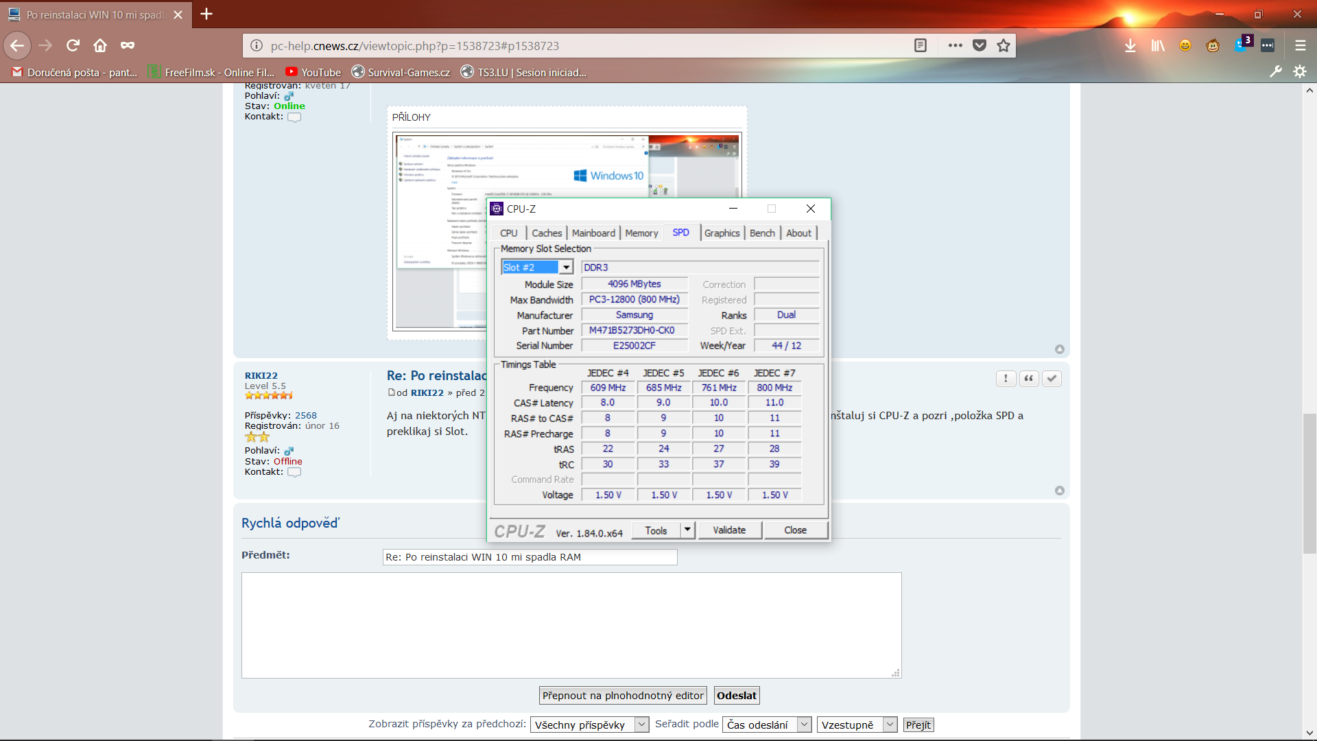Close the 'Po reinstalaci WIN 10' tab
The width and height of the screenshot is (1317, 741).
178,14
